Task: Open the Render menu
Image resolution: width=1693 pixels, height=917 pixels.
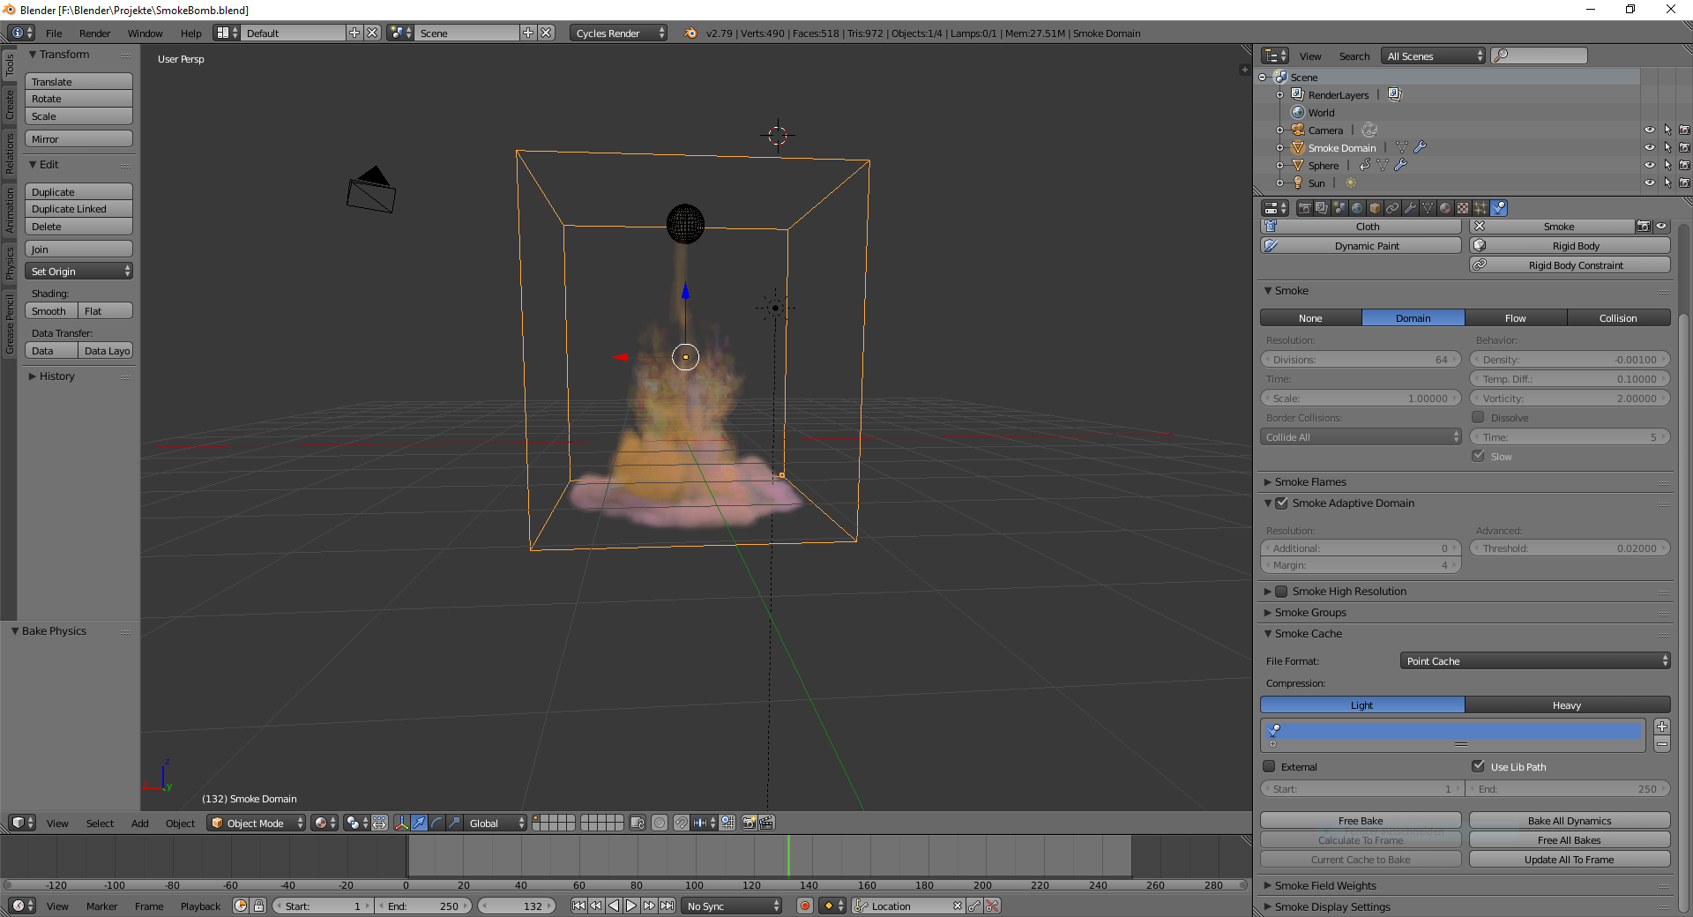Action: click(94, 34)
